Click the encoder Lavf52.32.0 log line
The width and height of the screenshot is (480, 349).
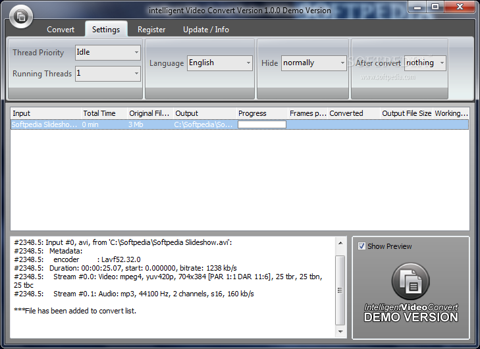(x=77, y=259)
